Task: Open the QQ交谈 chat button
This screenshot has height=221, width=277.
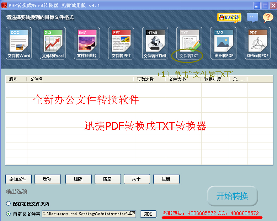Action: coord(229,17)
